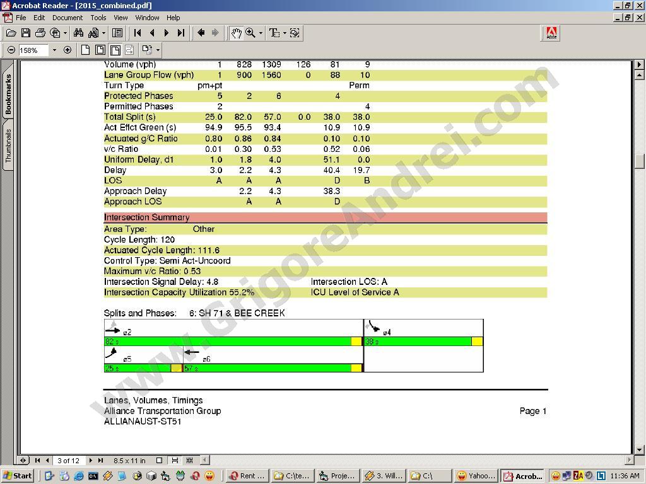The width and height of the screenshot is (646, 484).
Task: Go to next page in the top toolbar
Action: 167,33
